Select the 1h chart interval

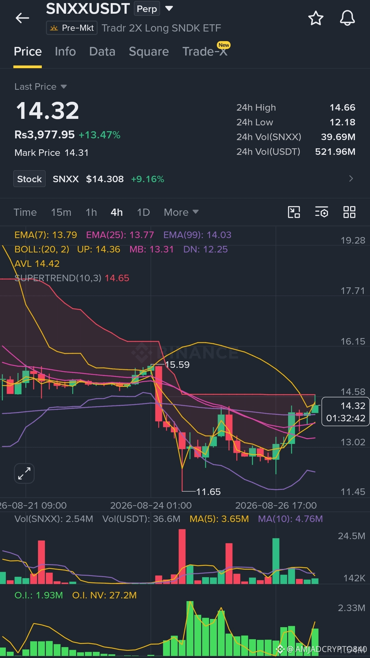[91, 212]
